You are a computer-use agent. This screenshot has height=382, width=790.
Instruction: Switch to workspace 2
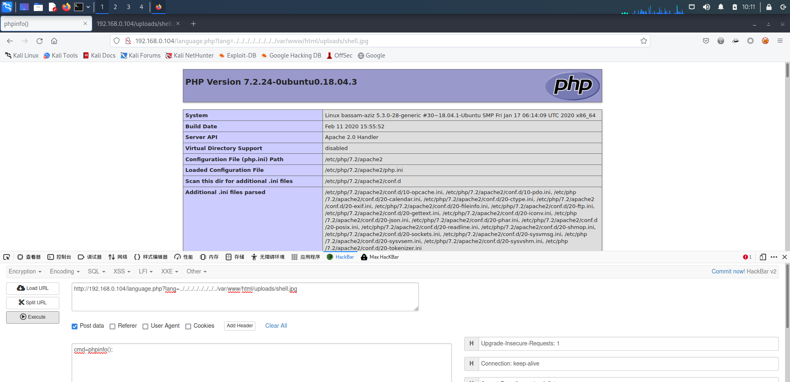(x=115, y=7)
